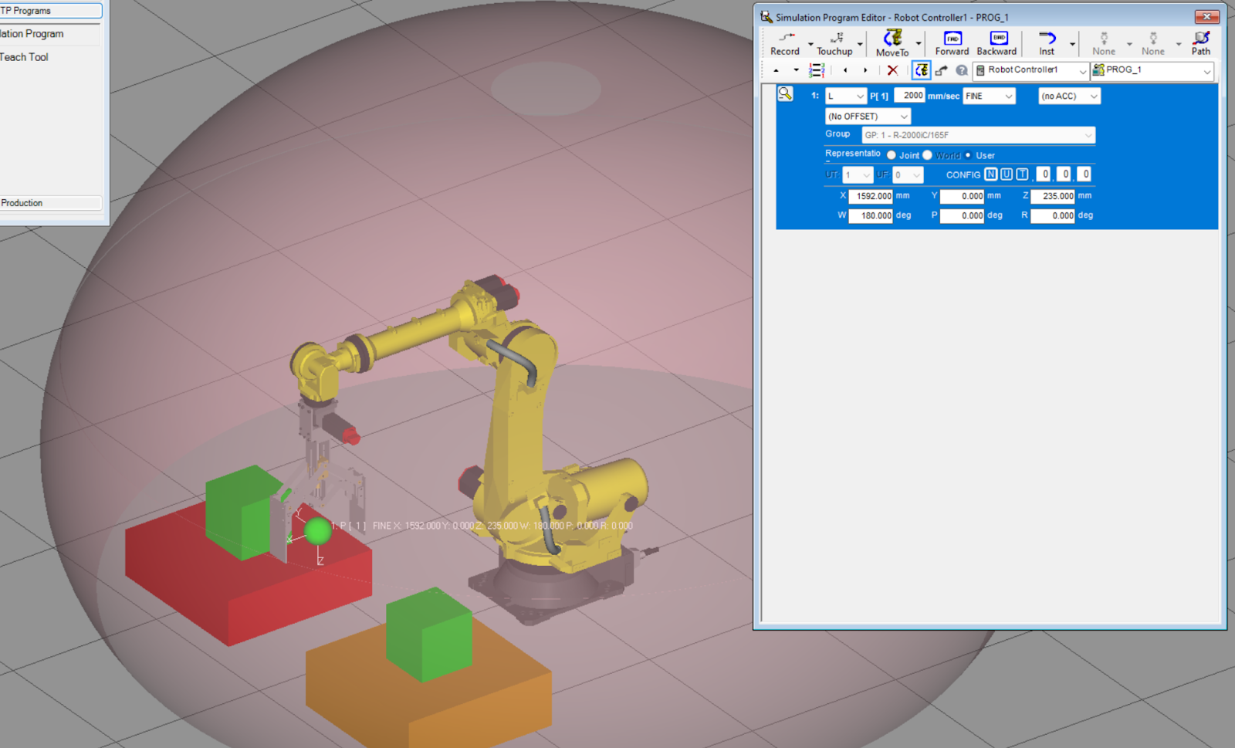Click the Production button
Viewport: 1235px width, 748px height.
pyautogui.click(x=51, y=203)
